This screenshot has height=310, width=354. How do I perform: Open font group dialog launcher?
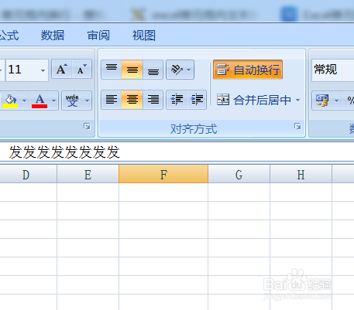coord(87,126)
